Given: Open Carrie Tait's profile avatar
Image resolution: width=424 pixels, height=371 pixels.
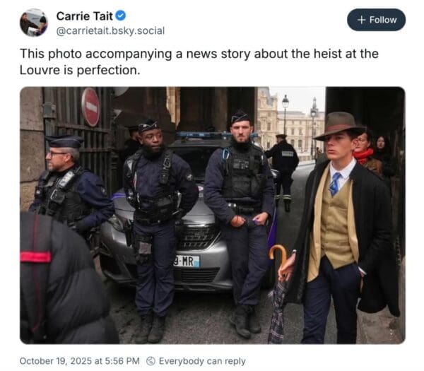Looking at the screenshot, I should [34, 23].
